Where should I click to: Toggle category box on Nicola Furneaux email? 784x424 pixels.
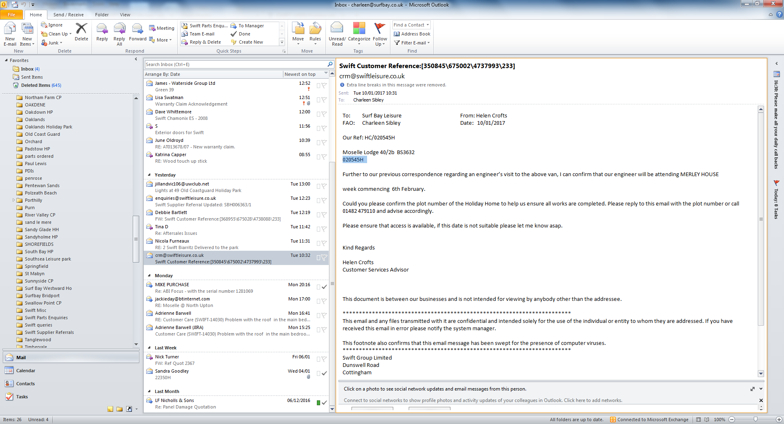[x=318, y=243]
